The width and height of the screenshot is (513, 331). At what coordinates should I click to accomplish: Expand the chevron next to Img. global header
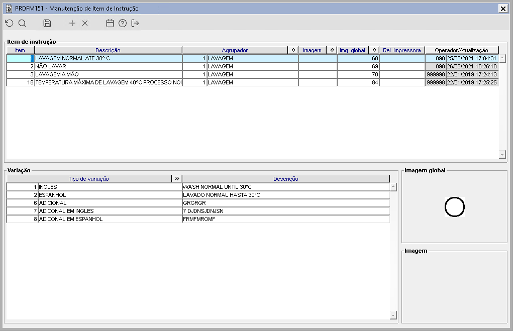[374, 50]
